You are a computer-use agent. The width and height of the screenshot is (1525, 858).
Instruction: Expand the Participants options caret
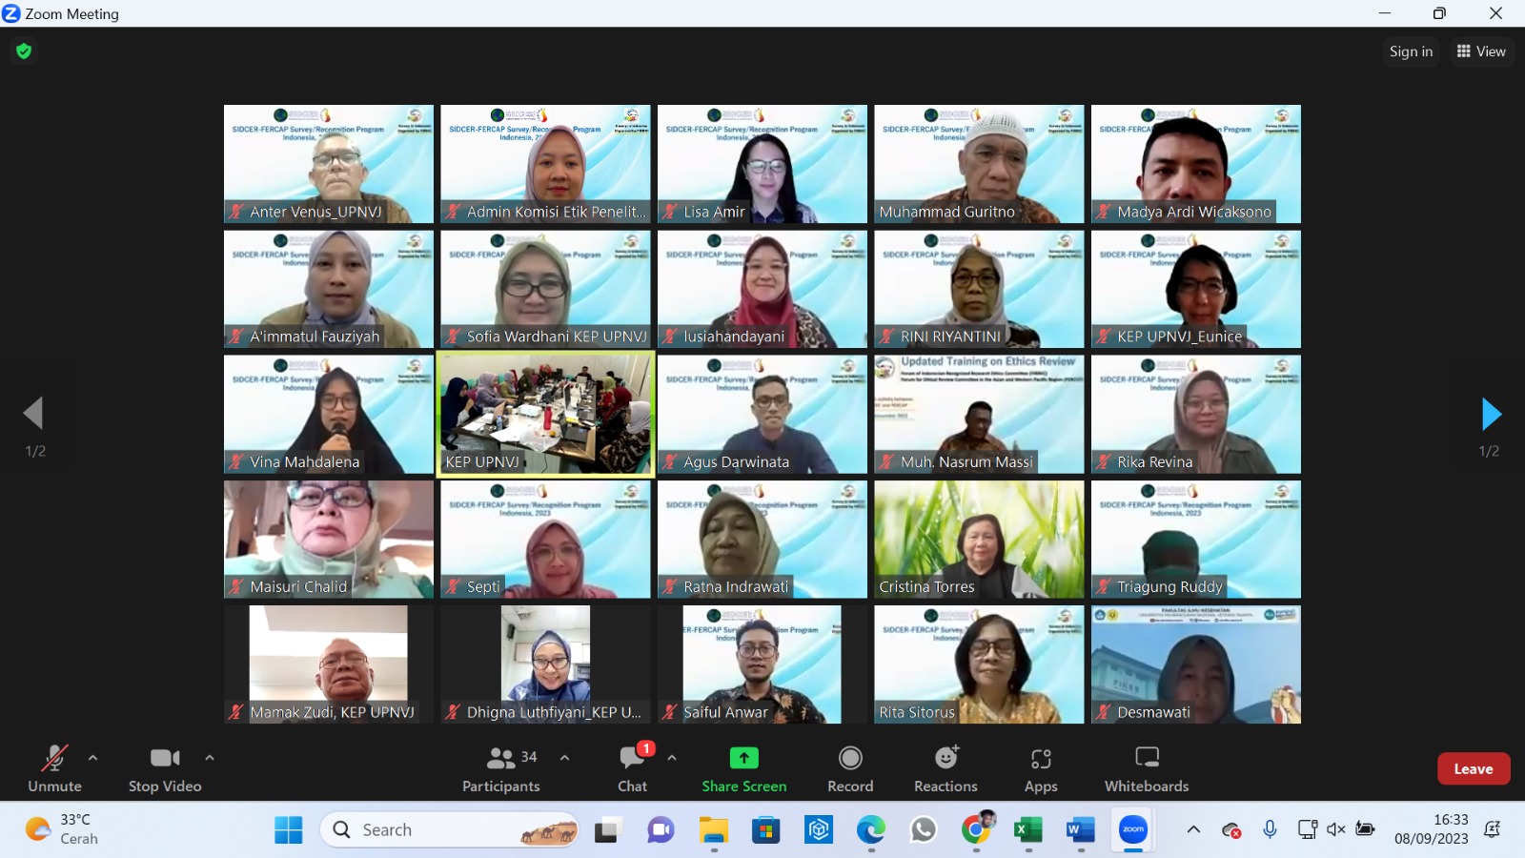pos(564,758)
